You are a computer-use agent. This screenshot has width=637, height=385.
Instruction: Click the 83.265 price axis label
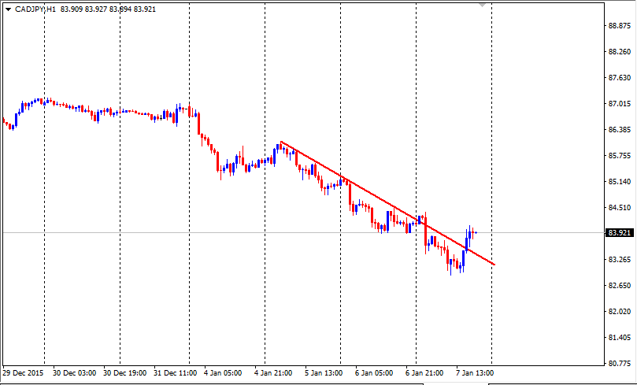(620, 260)
